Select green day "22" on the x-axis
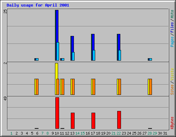 (119, 133)
